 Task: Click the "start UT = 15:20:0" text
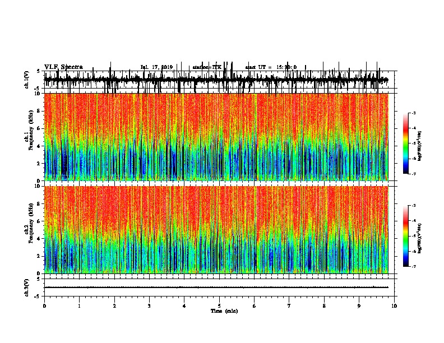pyautogui.click(x=271, y=67)
